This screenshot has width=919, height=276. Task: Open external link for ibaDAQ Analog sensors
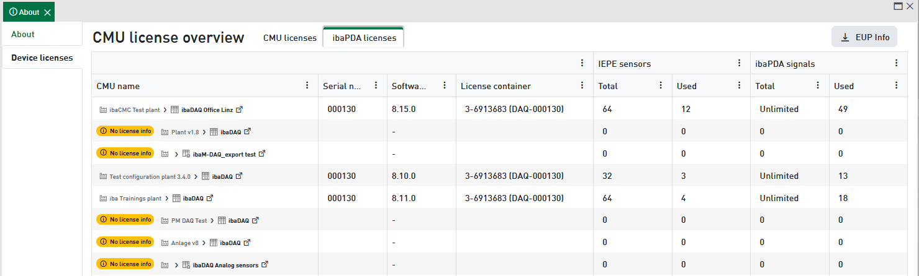point(265,265)
